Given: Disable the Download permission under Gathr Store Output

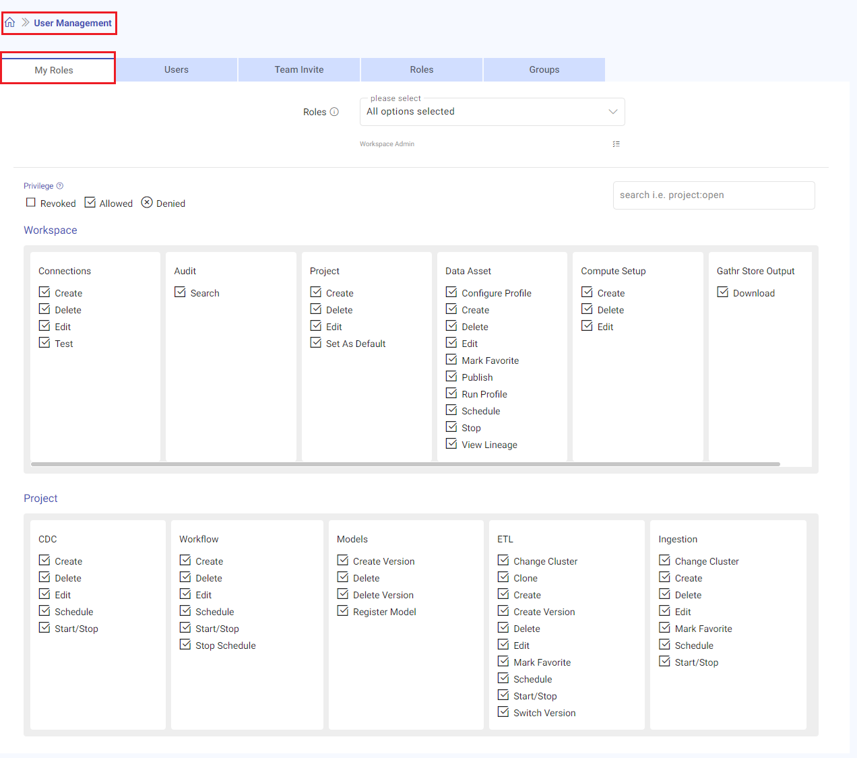Looking at the screenshot, I should 722,292.
